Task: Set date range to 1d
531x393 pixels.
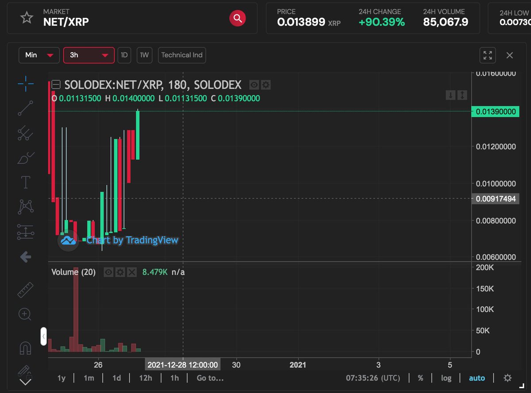Action: (x=116, y=378)
